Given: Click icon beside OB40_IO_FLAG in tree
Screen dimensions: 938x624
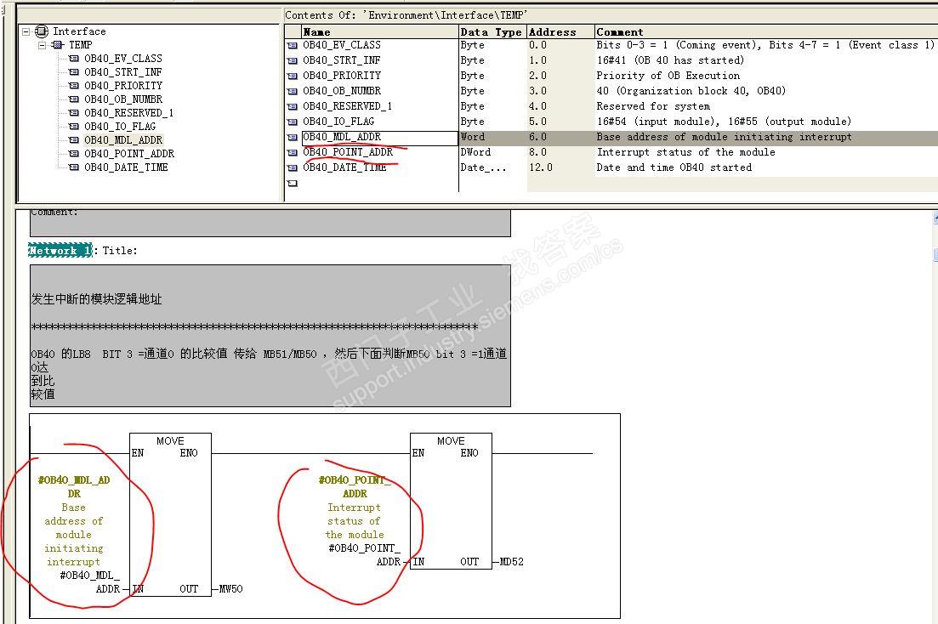Looking at the screenshot, I should (x=74, y=127).
